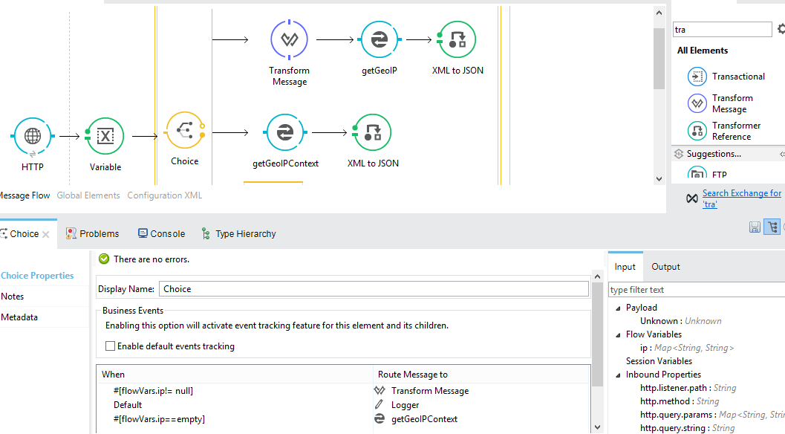This screenshot has height=434, width=785.
Task: Select Transform Message node in canvas
Action: point(290,39)
